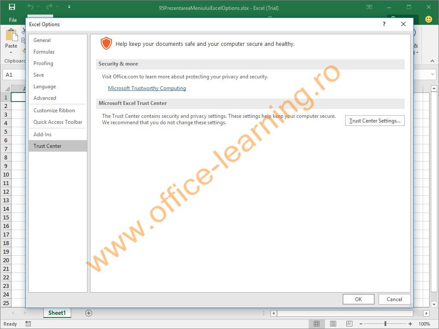
Task: Click the orange shield Trust Center icon
Action: point(106,43)
